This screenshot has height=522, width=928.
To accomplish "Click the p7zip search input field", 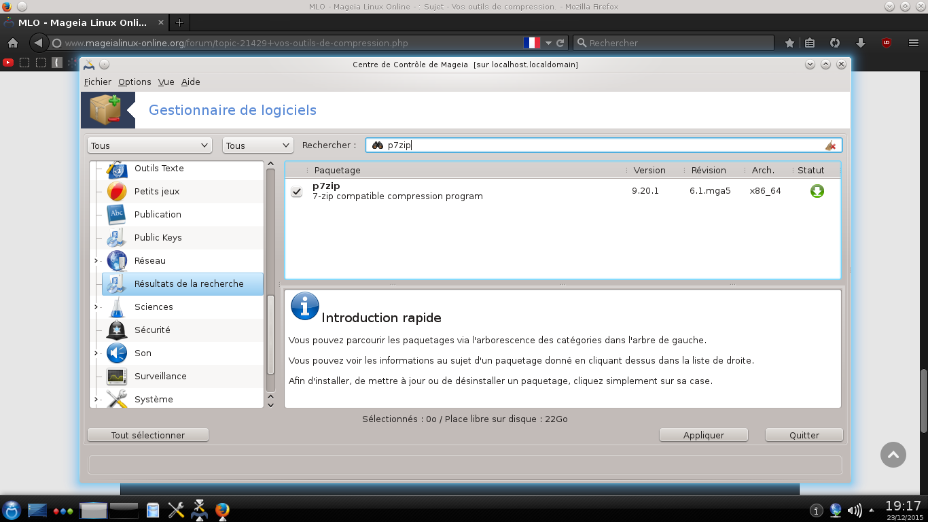I will pos(603,145).
